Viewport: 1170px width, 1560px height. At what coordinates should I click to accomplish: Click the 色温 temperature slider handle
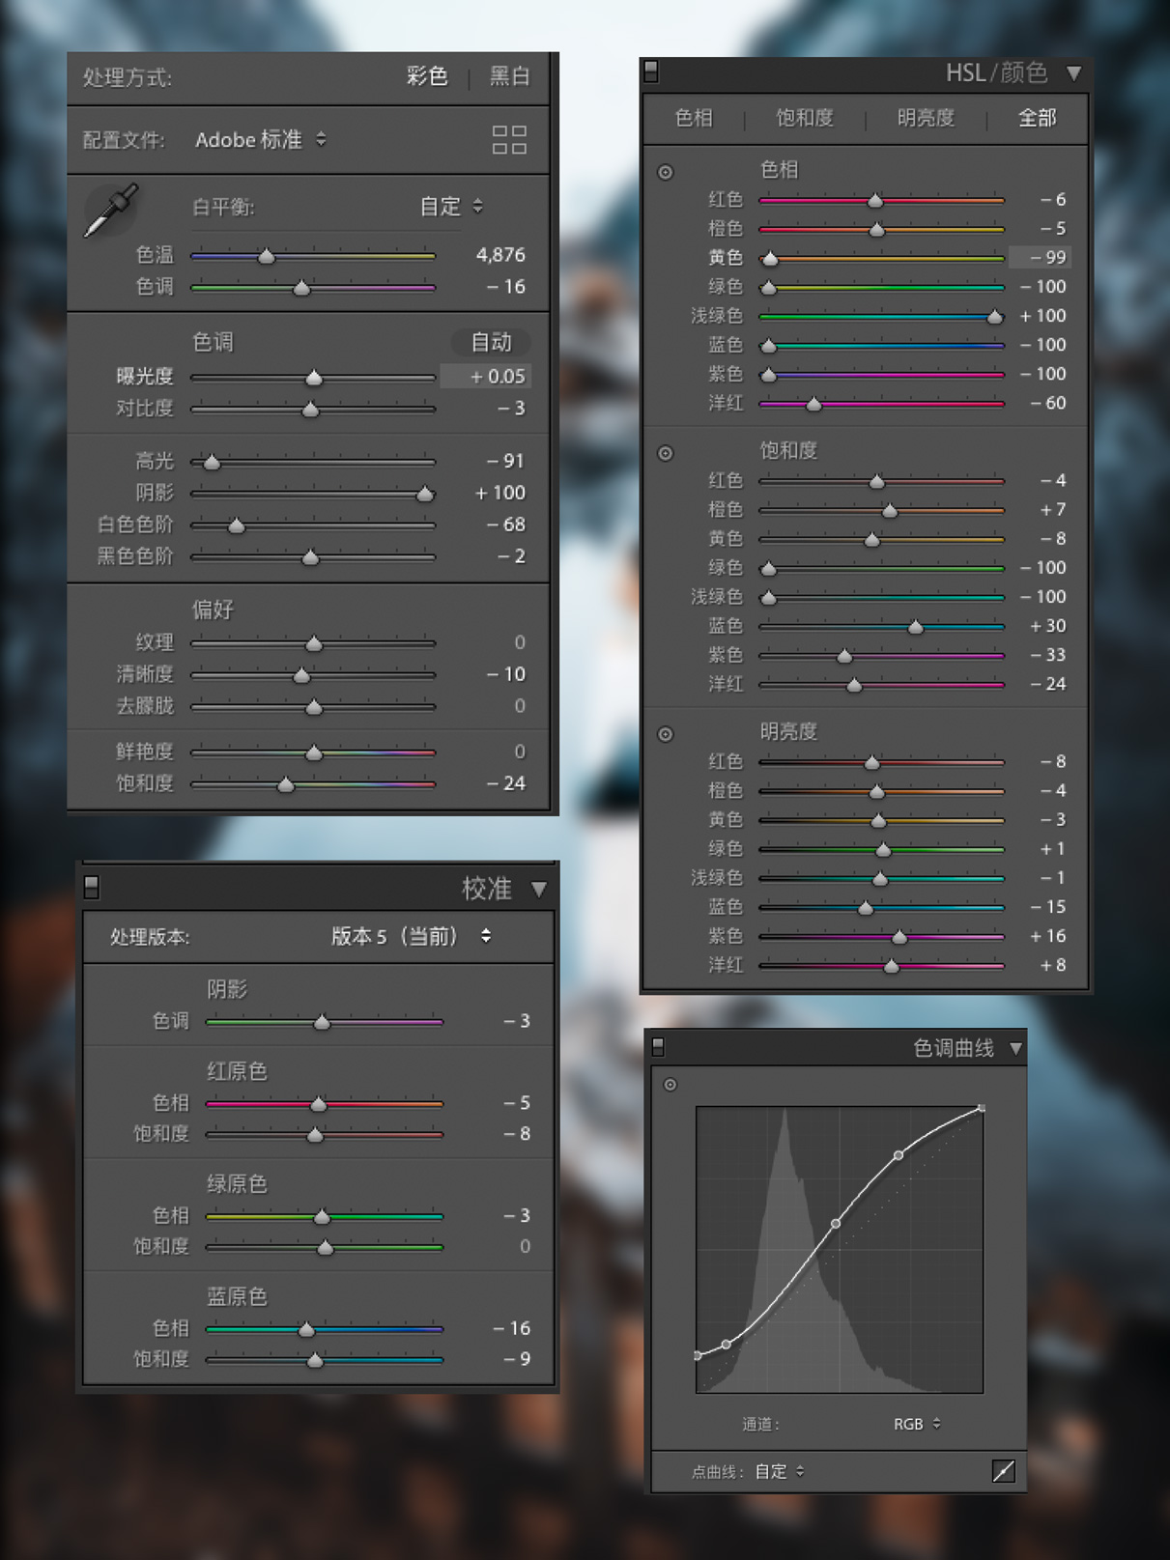pos(267,257)
